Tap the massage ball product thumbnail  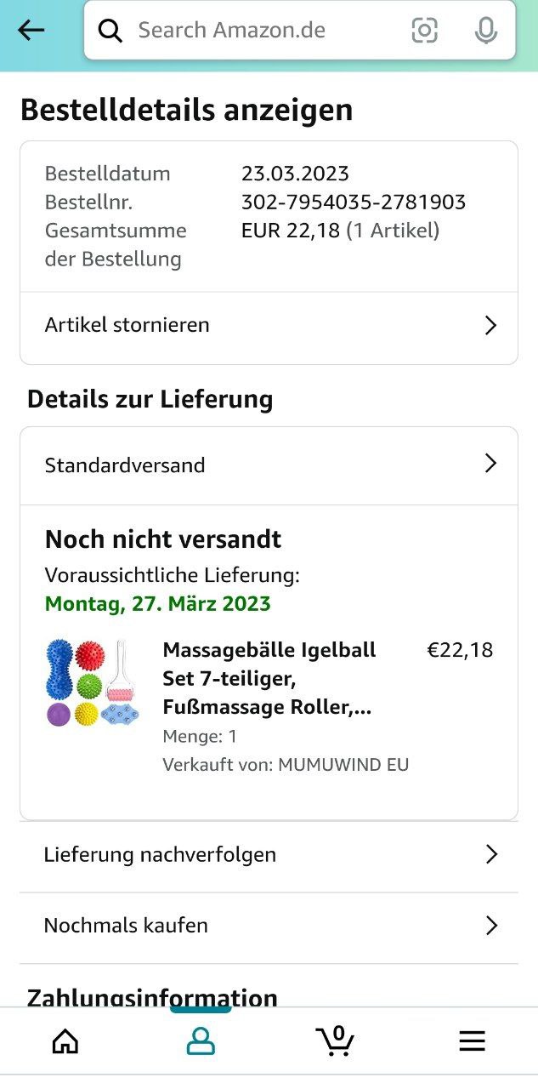click(93, 682)
